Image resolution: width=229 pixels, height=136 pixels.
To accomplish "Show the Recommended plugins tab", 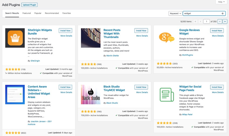I will (x=52, y=13).
